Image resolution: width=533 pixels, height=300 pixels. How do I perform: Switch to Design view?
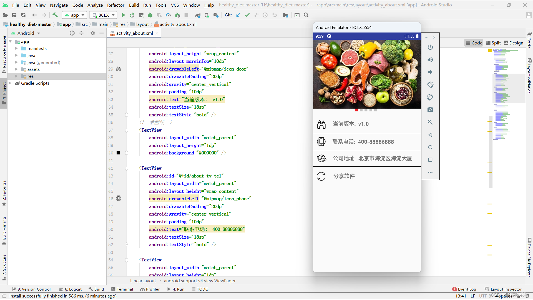(x=514, y=43)
